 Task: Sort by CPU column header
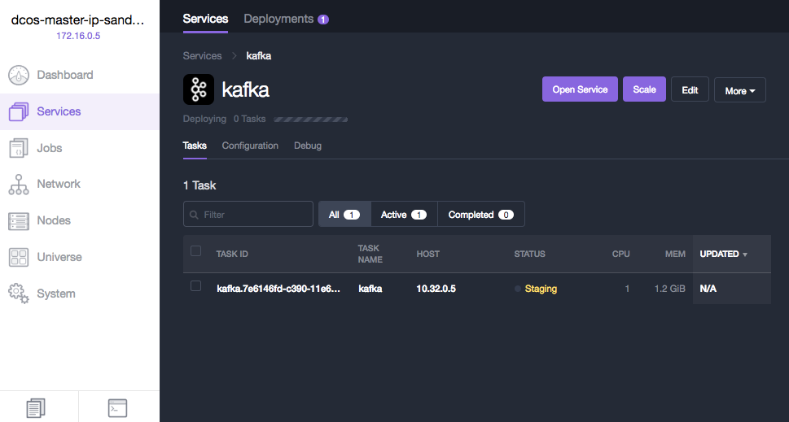[x=621, y=255]
